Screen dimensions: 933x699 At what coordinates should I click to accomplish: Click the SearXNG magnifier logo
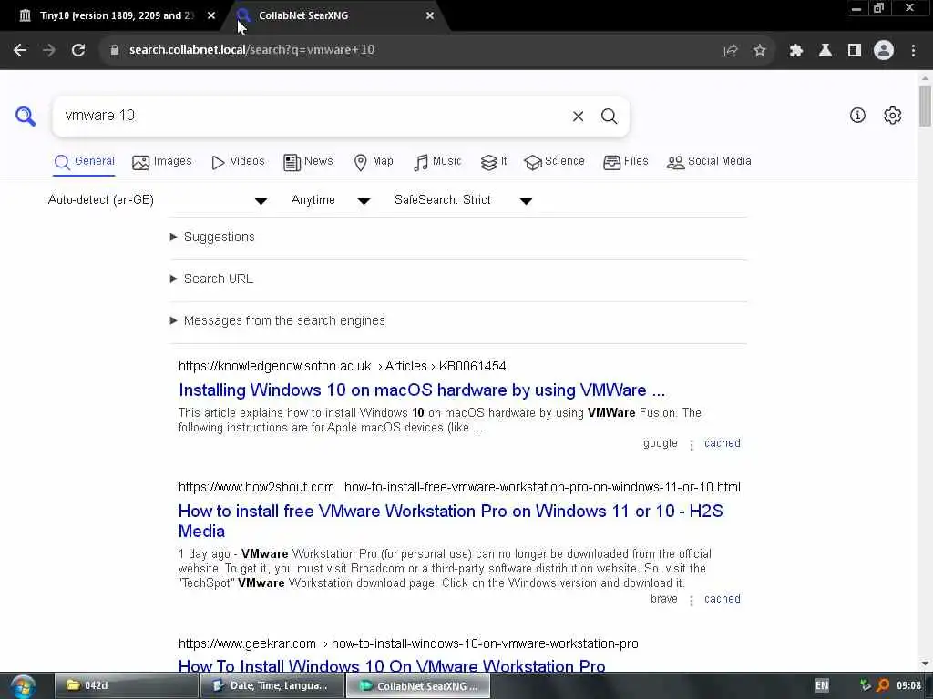pos(26,116)
